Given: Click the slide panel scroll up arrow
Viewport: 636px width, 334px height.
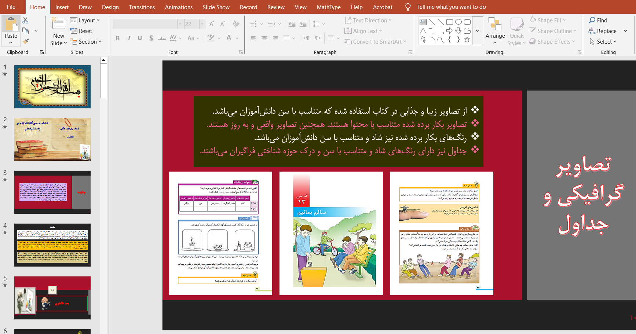Looking at the screenshot, I should [103, 60].
